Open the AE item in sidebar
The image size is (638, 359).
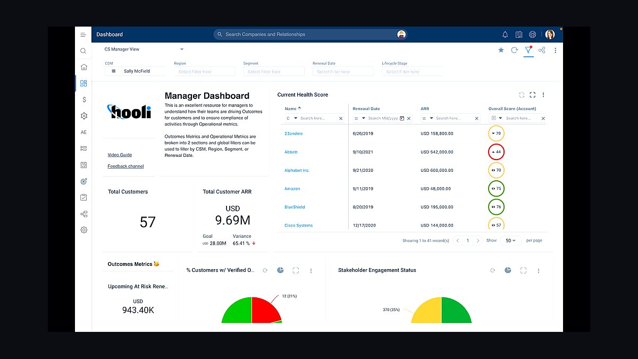tap(83, 132)
